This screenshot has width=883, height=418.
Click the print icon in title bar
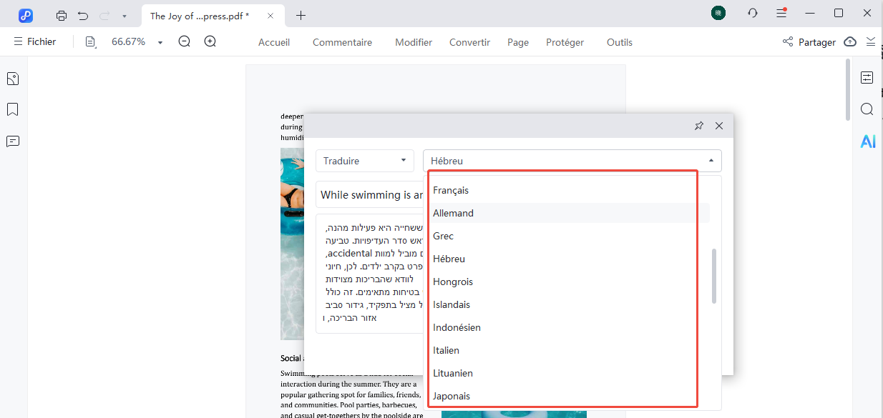coord(62,15)
